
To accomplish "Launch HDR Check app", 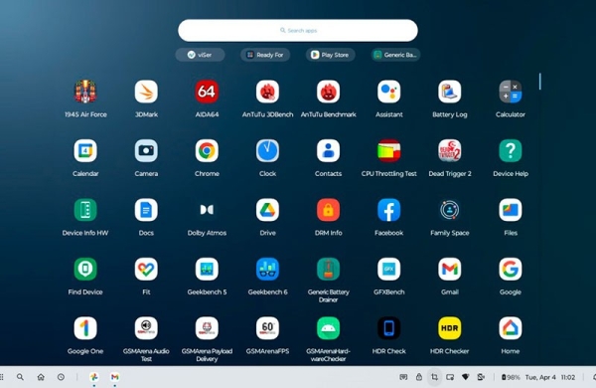I will (x=388, y=328).
